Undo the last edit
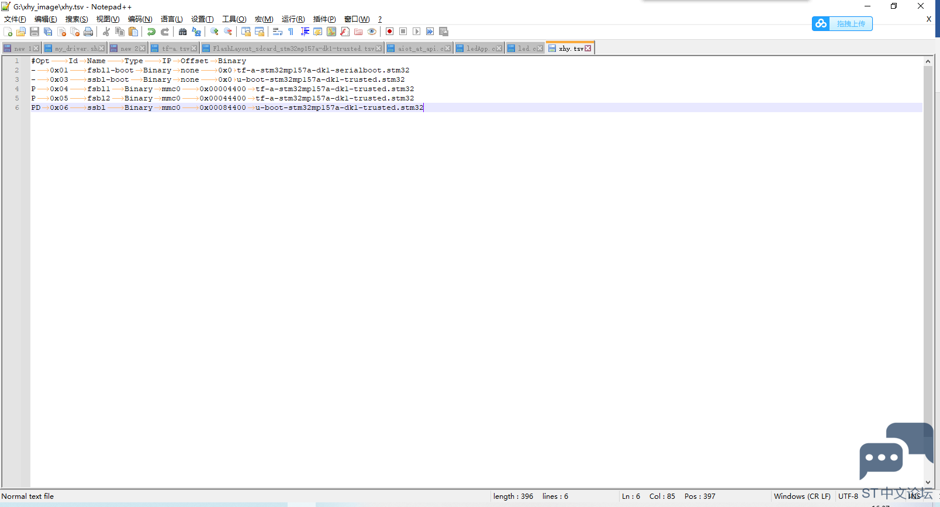Viewport: 940px width, 507px height. point(151,32)
